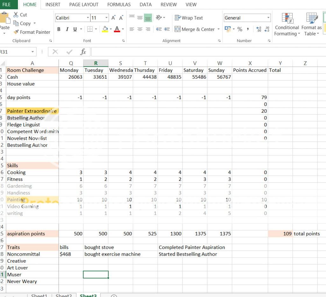Screen dimensions: 326x297
Task: Toggle Bold formatting
Action: coord(59,29)
